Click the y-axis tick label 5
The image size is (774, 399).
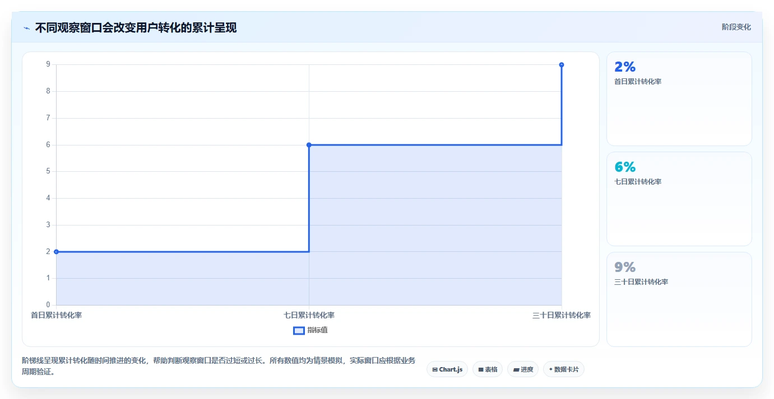click(48, 171)
